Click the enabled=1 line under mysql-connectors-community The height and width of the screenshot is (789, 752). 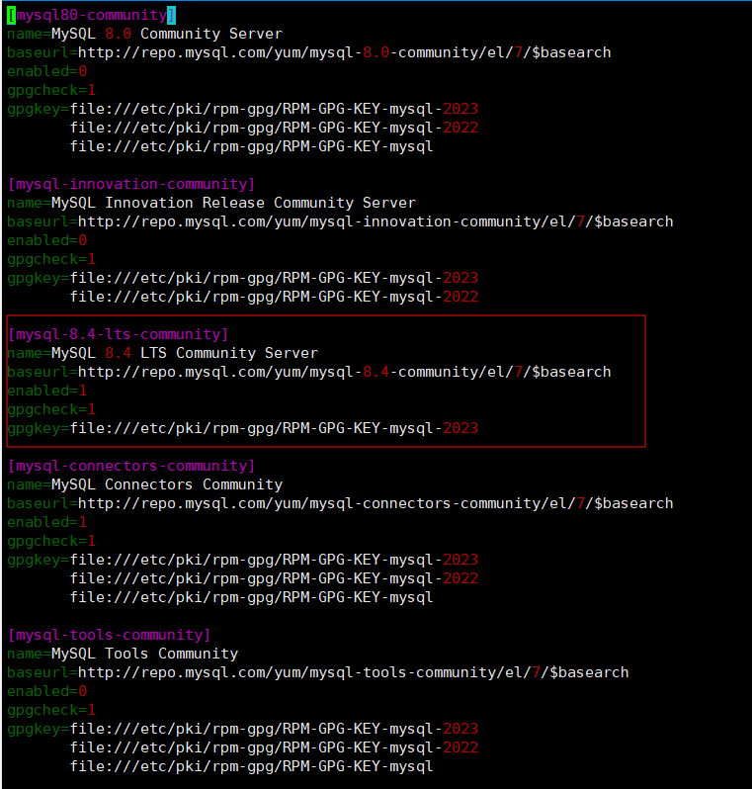click(x=47, y=522)
